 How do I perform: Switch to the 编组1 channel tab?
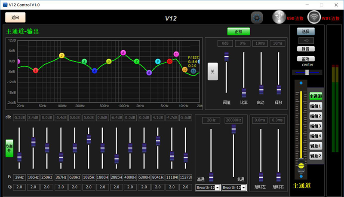pos(316,106)
